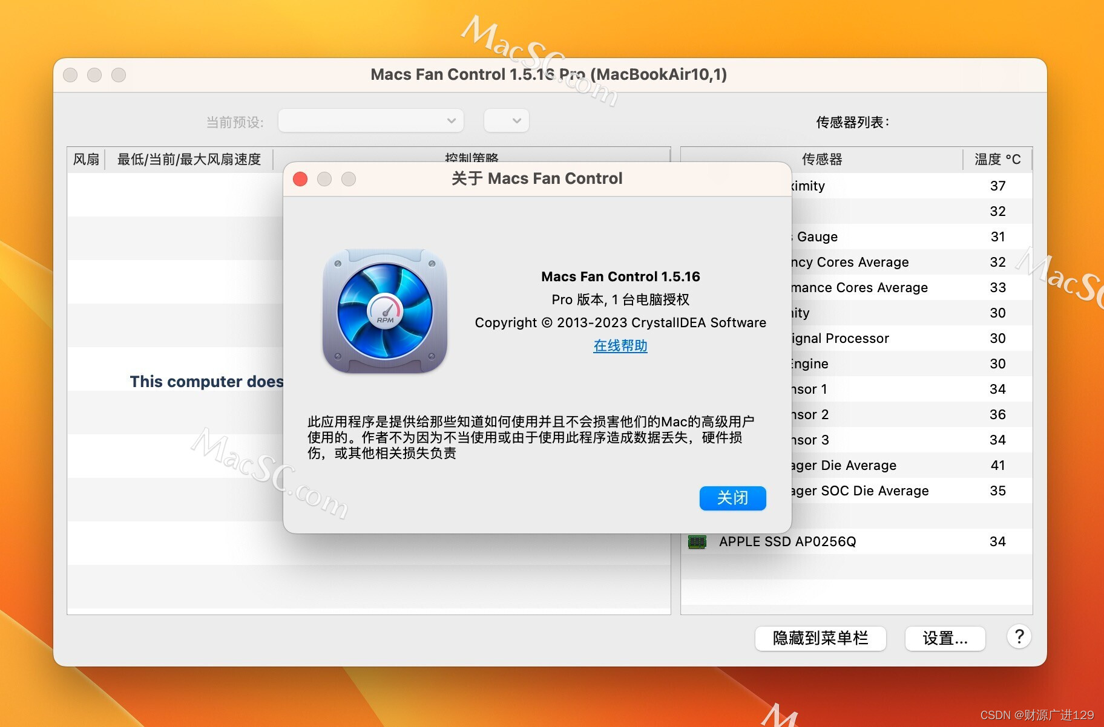Screen dimensions: 1104x727
Task: Click the Macs Fan Control app icon
Action: [385, 311]
